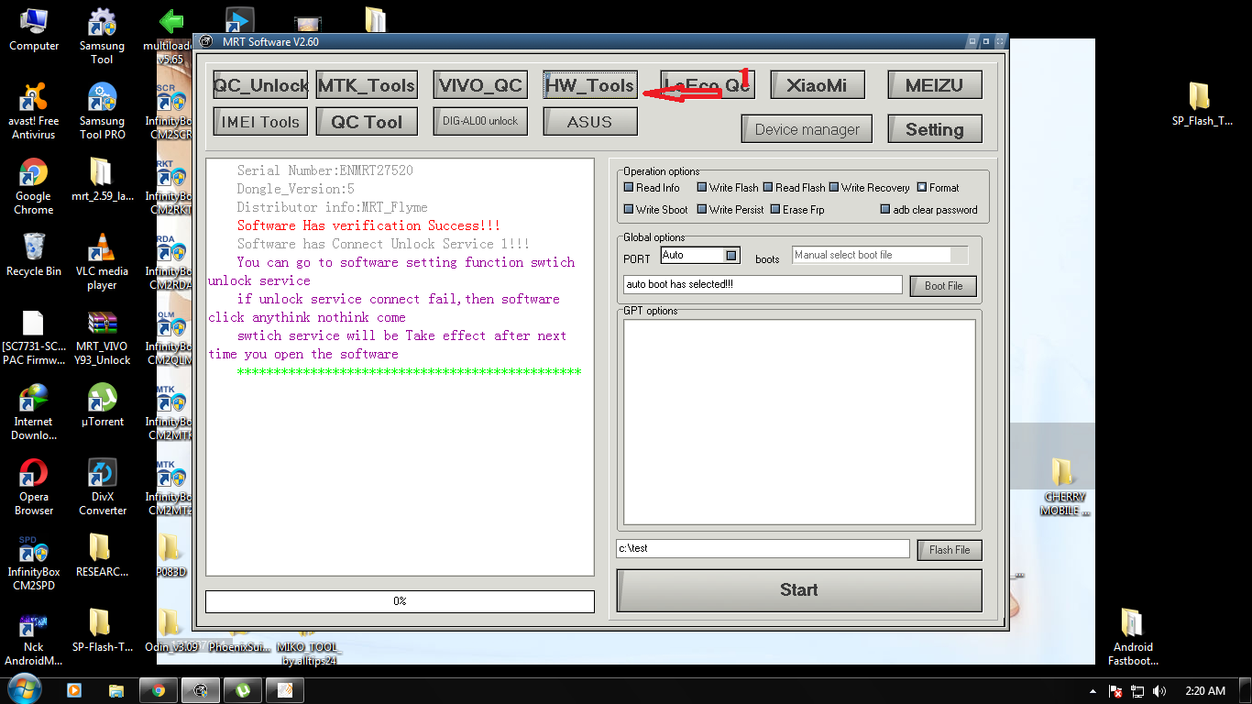The image size is (1252, 704).
Task: Click the c:\test path field
Action: click(763, 548)
